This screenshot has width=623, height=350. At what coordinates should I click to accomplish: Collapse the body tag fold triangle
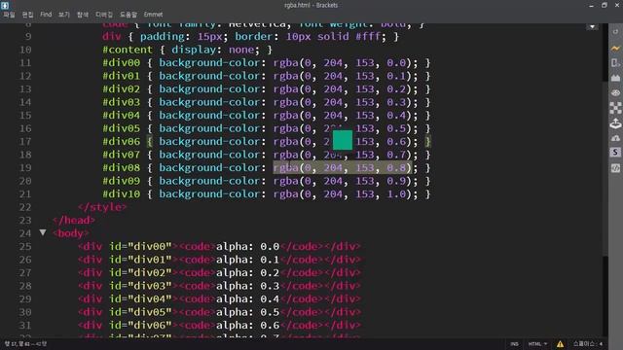coord(43,232)
